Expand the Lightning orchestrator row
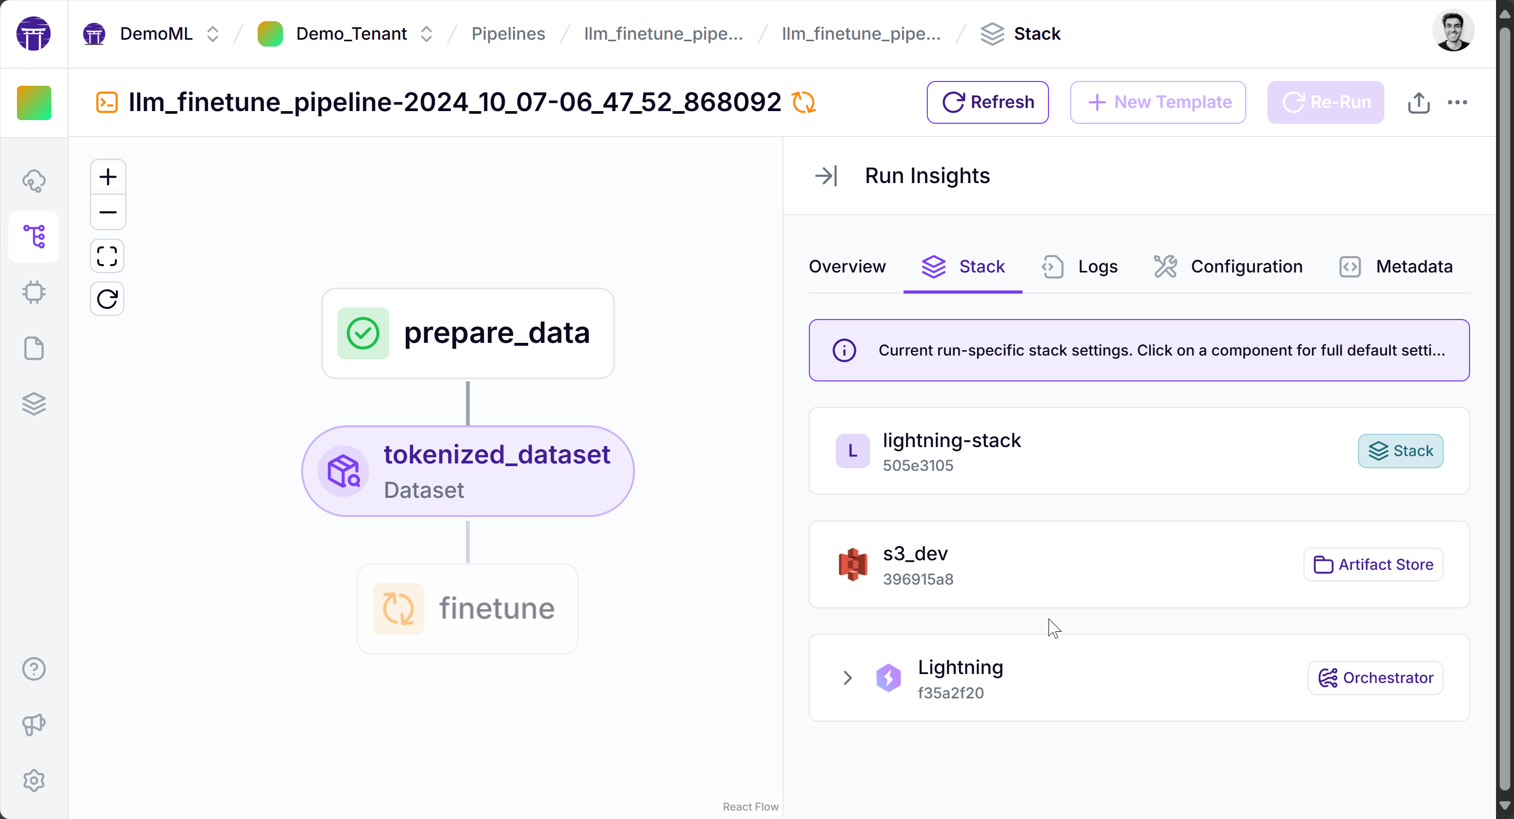The width and height of the screenshot is (1514, 819). pyautogui.click(x=847, y=678)
